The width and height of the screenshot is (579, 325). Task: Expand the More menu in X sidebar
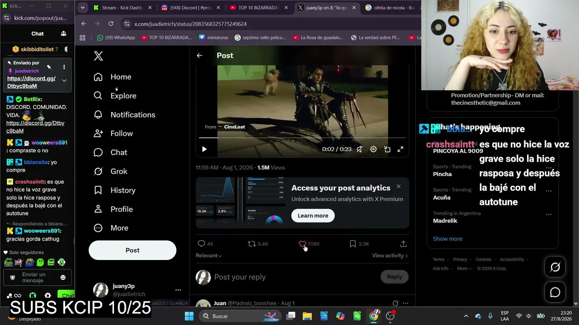tap(111, 228)
